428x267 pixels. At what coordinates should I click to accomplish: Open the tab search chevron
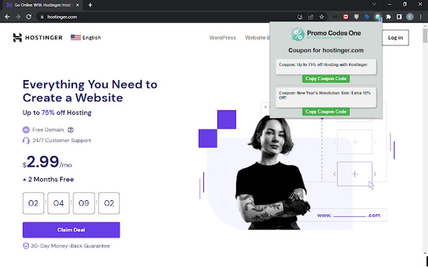(374, 4)
